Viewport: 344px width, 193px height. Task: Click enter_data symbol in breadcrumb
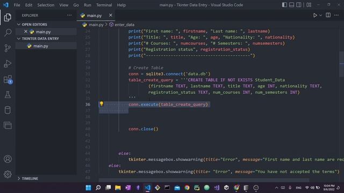pos(124,25)
